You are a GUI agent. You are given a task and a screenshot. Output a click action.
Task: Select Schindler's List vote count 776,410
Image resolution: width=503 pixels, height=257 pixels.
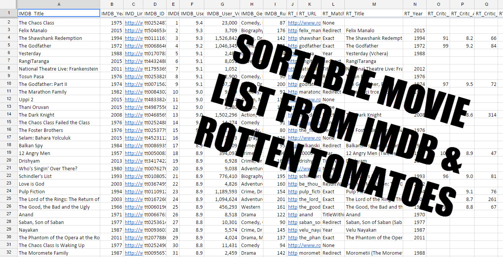click(222, 176)
